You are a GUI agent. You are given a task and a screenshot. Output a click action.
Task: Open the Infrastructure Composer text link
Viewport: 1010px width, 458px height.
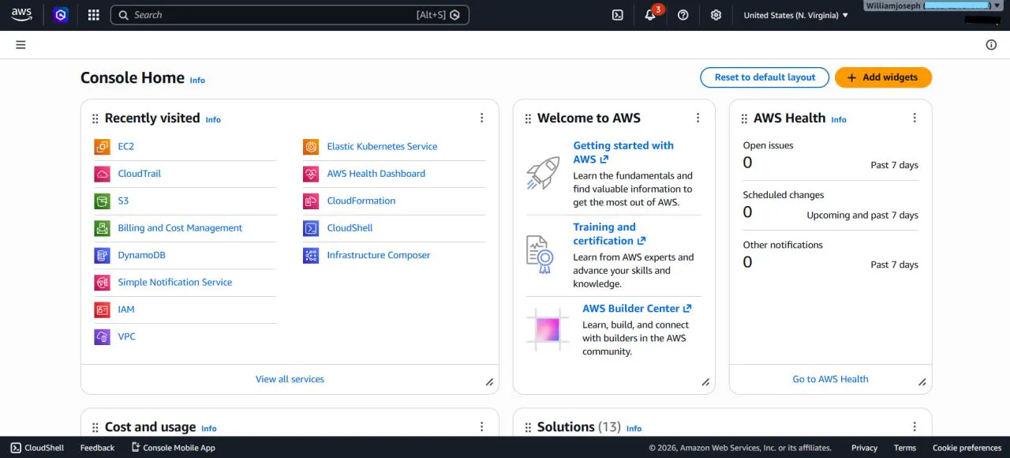379,255
